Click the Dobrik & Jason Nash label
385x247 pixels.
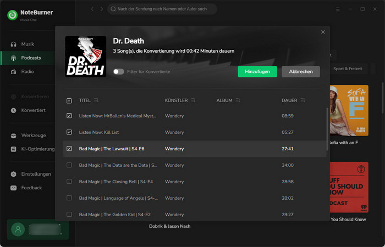coord(169,226)
